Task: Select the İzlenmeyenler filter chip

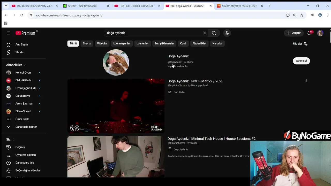Action: pyautogui.click(x=122, y=43)
